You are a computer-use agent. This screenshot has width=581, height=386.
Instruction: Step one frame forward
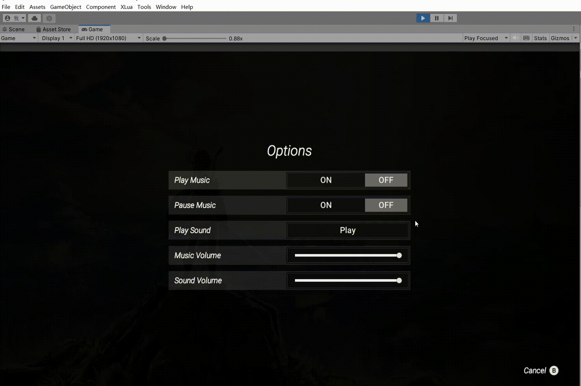450,18
